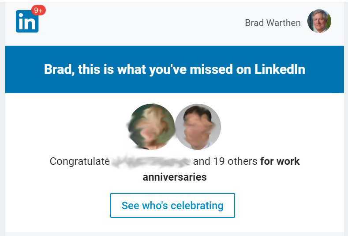The width and height of the screenshot is (348, 236).
Task: Select the left blurred connection avatar
Action: tap(152, 127)
